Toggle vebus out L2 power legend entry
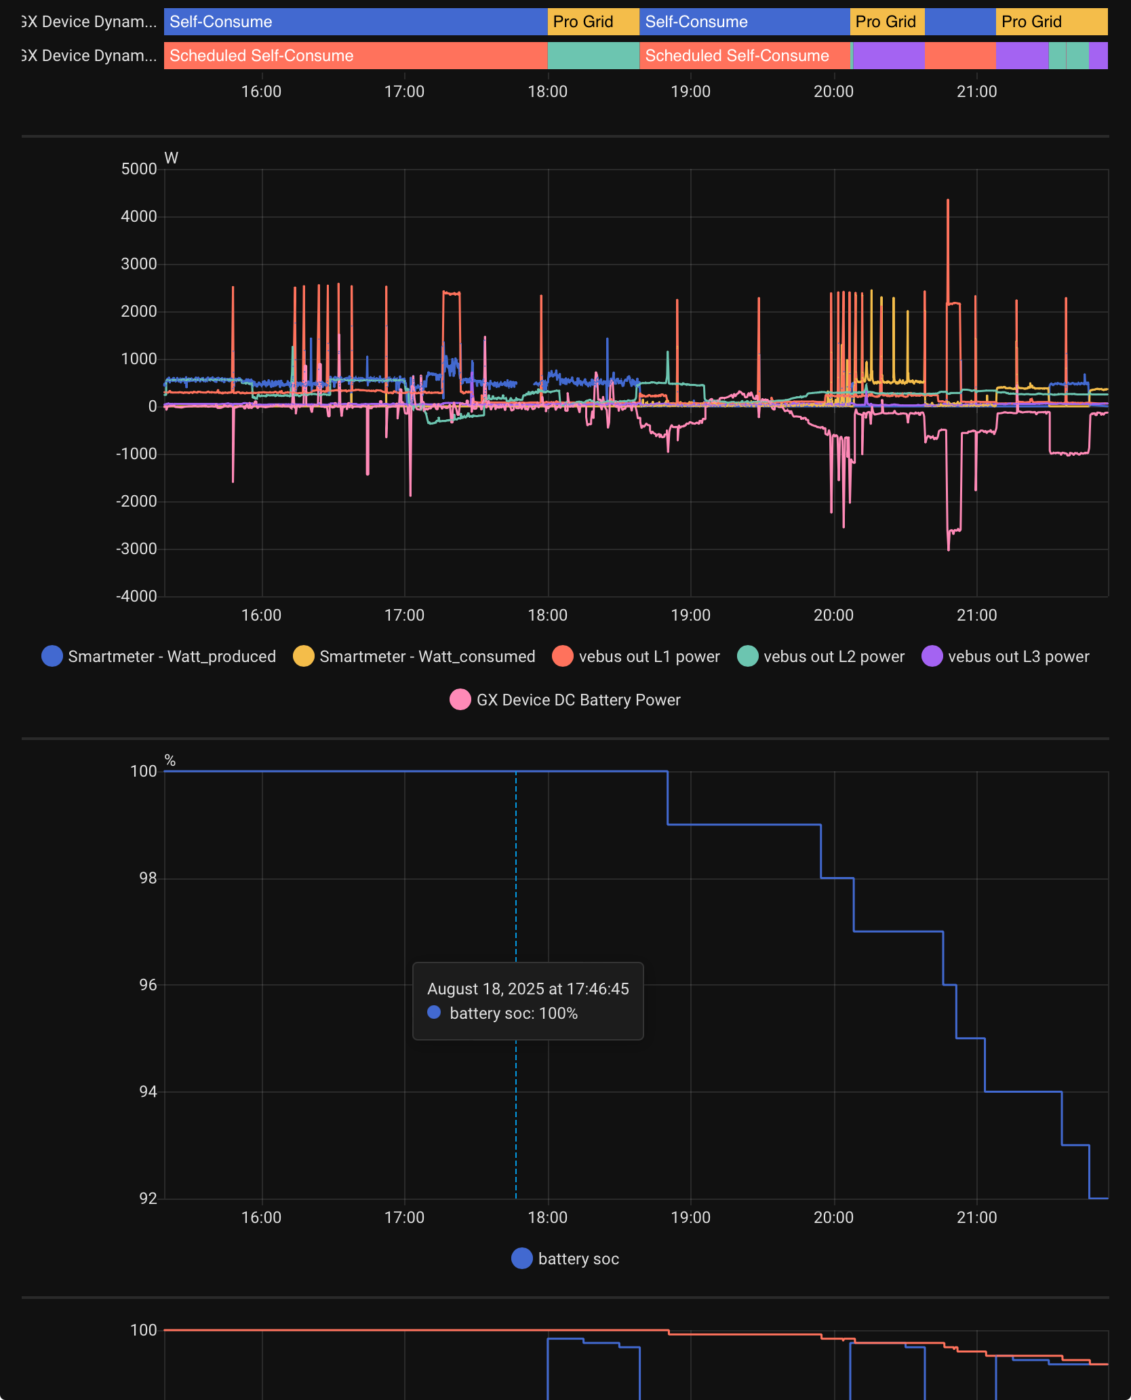 coord(833,656)
